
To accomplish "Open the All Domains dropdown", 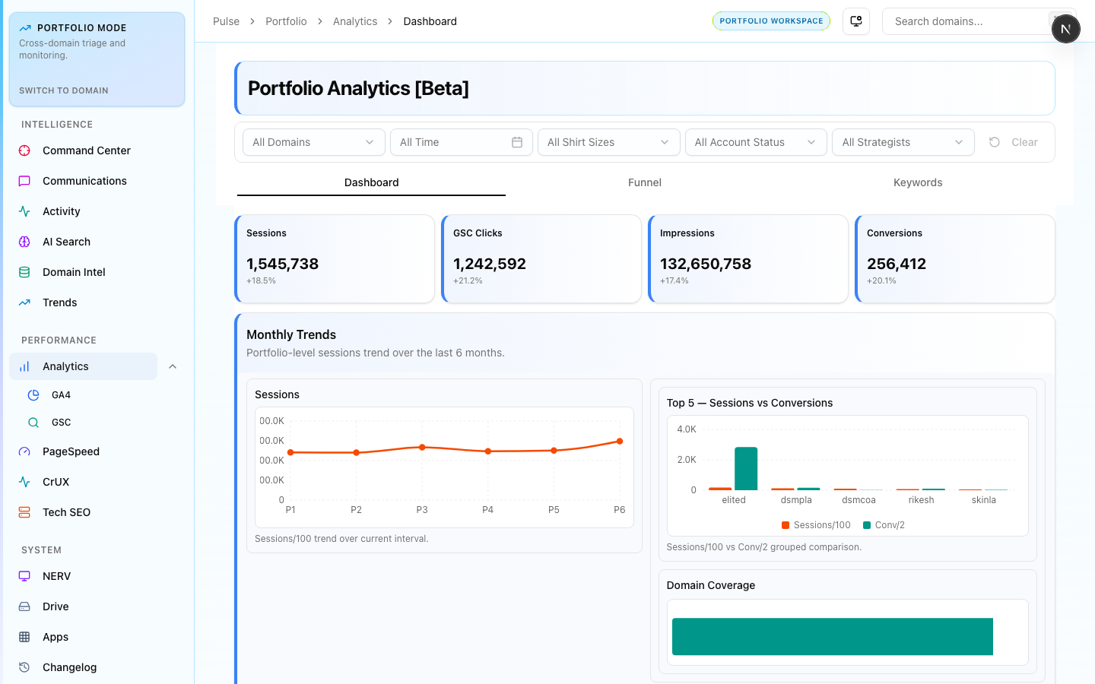I will 313,142.
